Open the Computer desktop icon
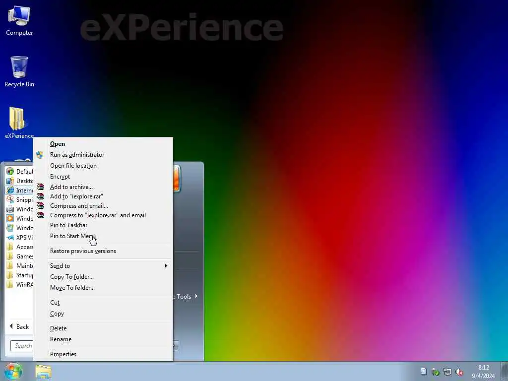The image size is (508, 381). tap(19, 20)
